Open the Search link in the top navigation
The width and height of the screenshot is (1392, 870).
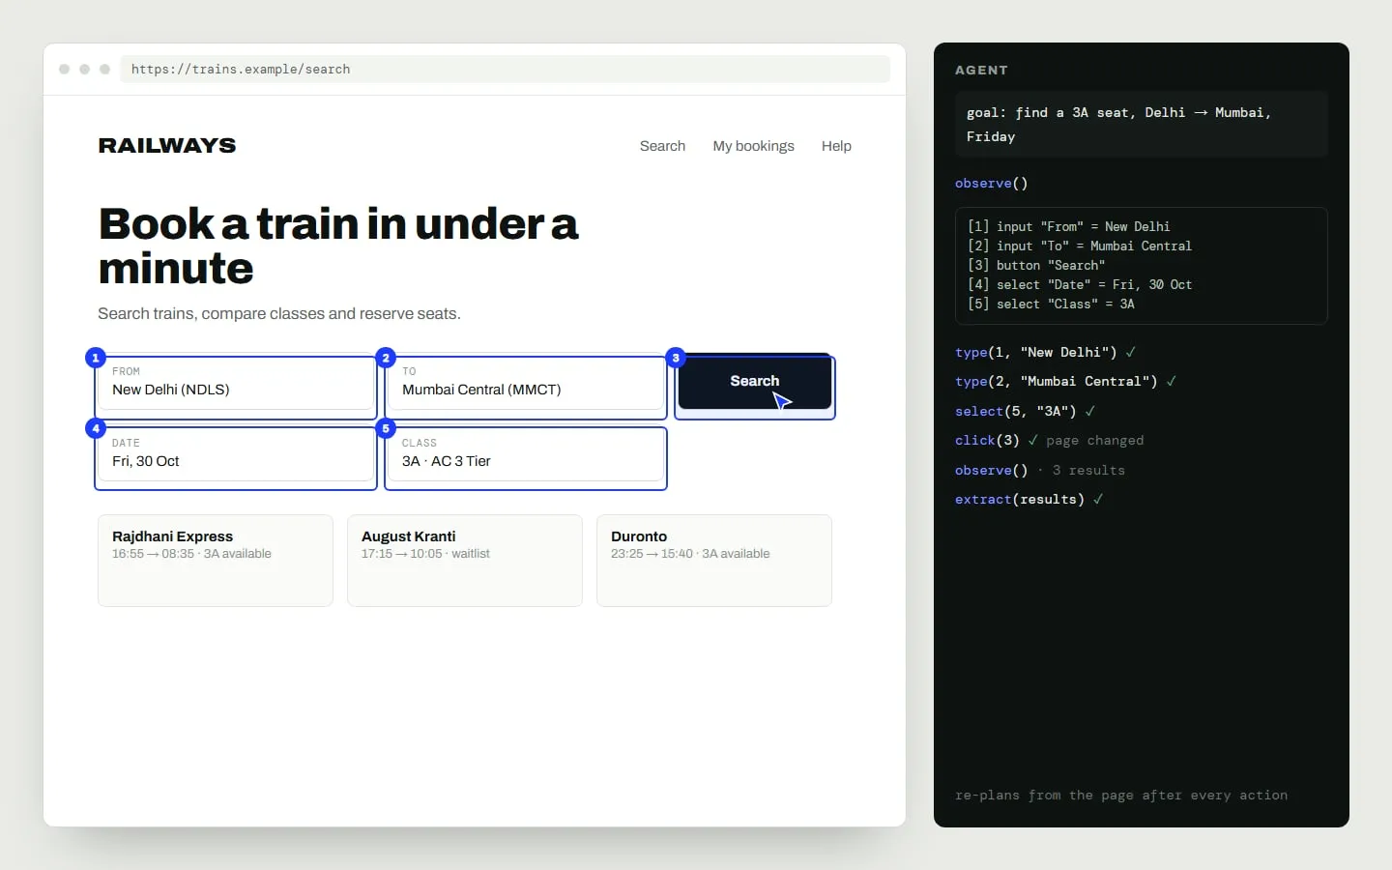click(662, 146)
